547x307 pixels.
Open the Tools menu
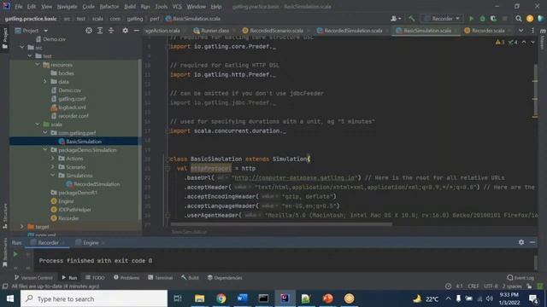click(161, 7)
